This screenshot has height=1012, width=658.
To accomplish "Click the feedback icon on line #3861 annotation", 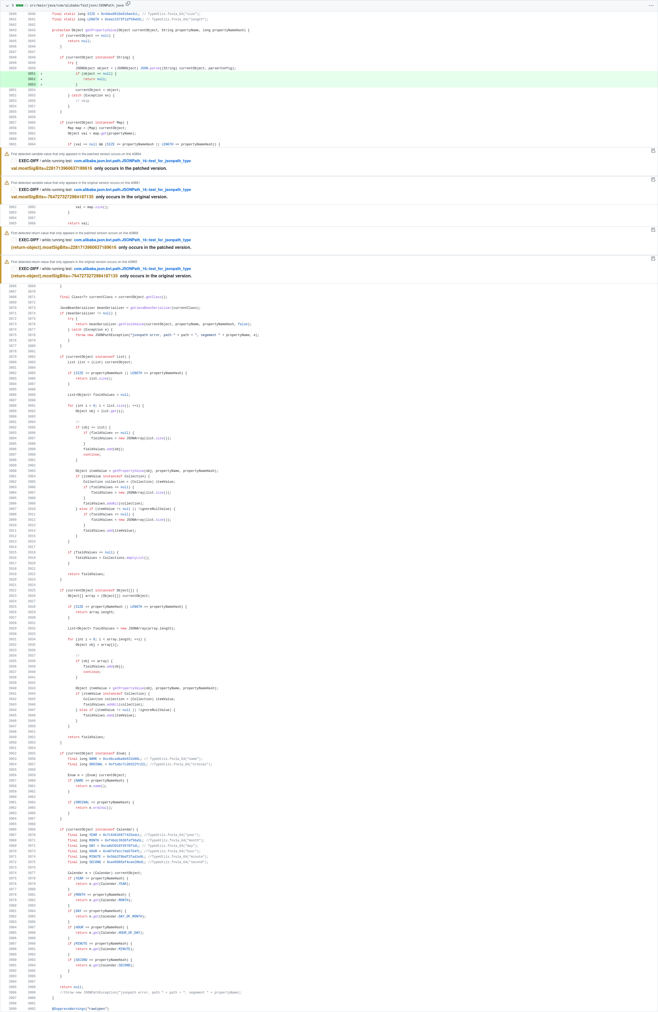I will [653, 180].
